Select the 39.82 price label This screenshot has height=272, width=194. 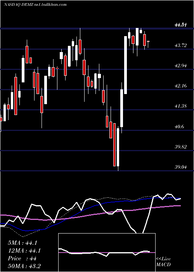coord(181,147)
